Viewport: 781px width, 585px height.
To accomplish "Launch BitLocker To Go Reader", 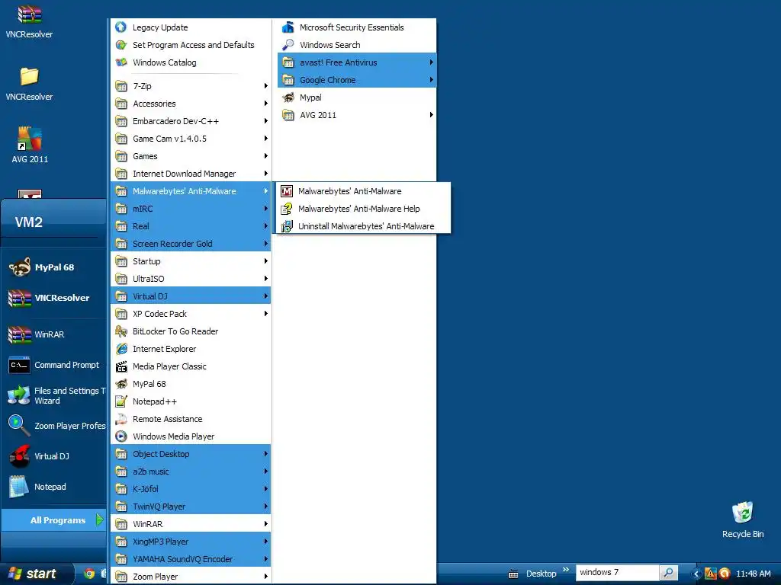I will pyautogui.click(x=190, y=331).
